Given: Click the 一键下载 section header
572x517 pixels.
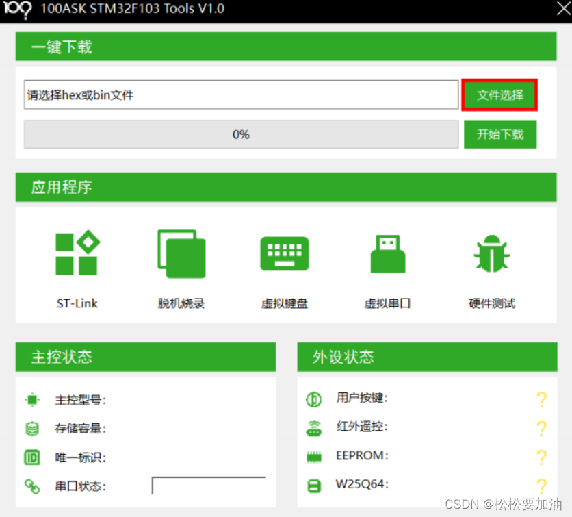Looking at the screenshot, I should coord(286,47).
